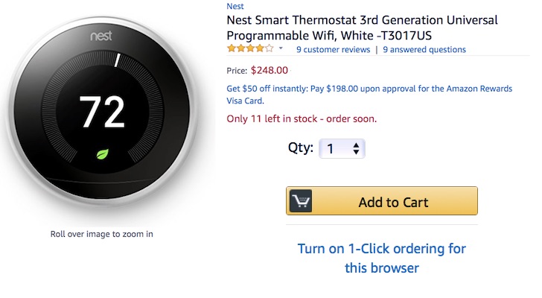The width and height of the screenshot is (542, 298).
Task: Click the up/down arrows of the Qty selector
Action: coord(356,148)
